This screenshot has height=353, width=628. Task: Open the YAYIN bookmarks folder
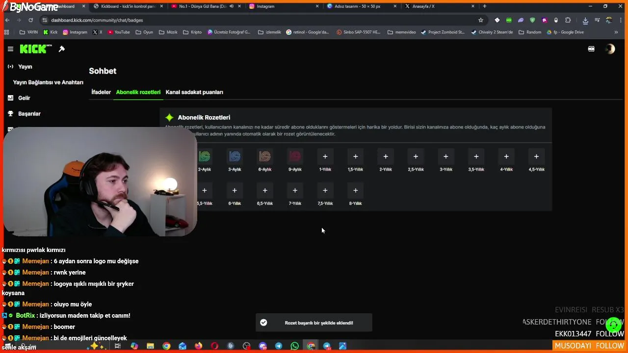(28, 32)
